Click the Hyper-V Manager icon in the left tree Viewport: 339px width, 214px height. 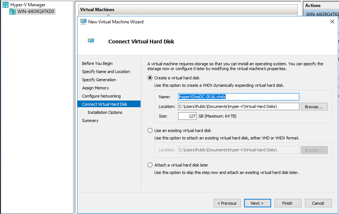click(5, 4)
